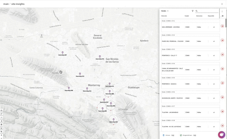The image size is (227, 139).
Task: Click the Disponible column header
Action: pos(211,16)
